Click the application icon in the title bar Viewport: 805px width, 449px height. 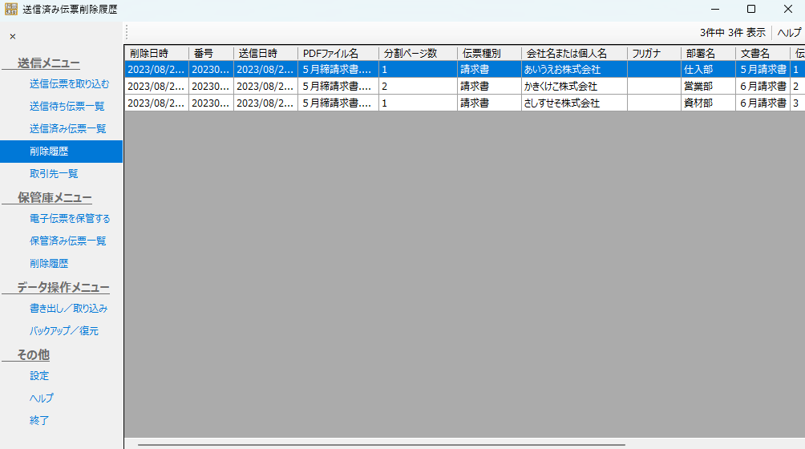[10, 9]
